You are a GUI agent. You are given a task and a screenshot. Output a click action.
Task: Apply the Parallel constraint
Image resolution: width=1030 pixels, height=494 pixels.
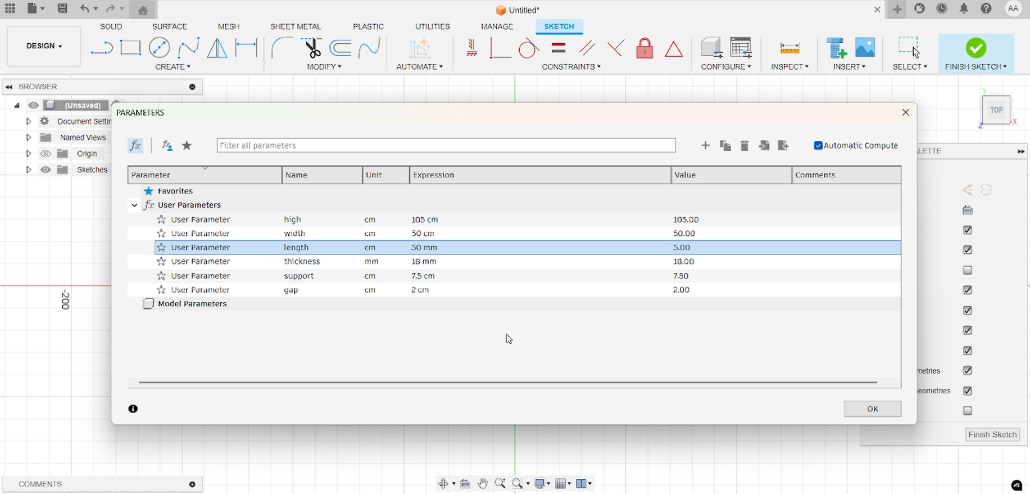point(587,48)
